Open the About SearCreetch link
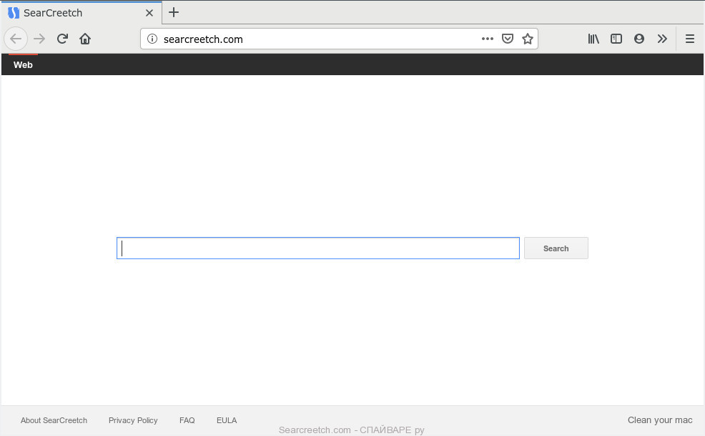 tap(54, 420)
